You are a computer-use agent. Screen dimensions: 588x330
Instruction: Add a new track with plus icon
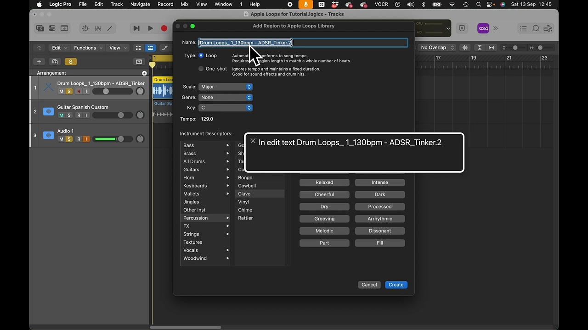coord(39,61)
